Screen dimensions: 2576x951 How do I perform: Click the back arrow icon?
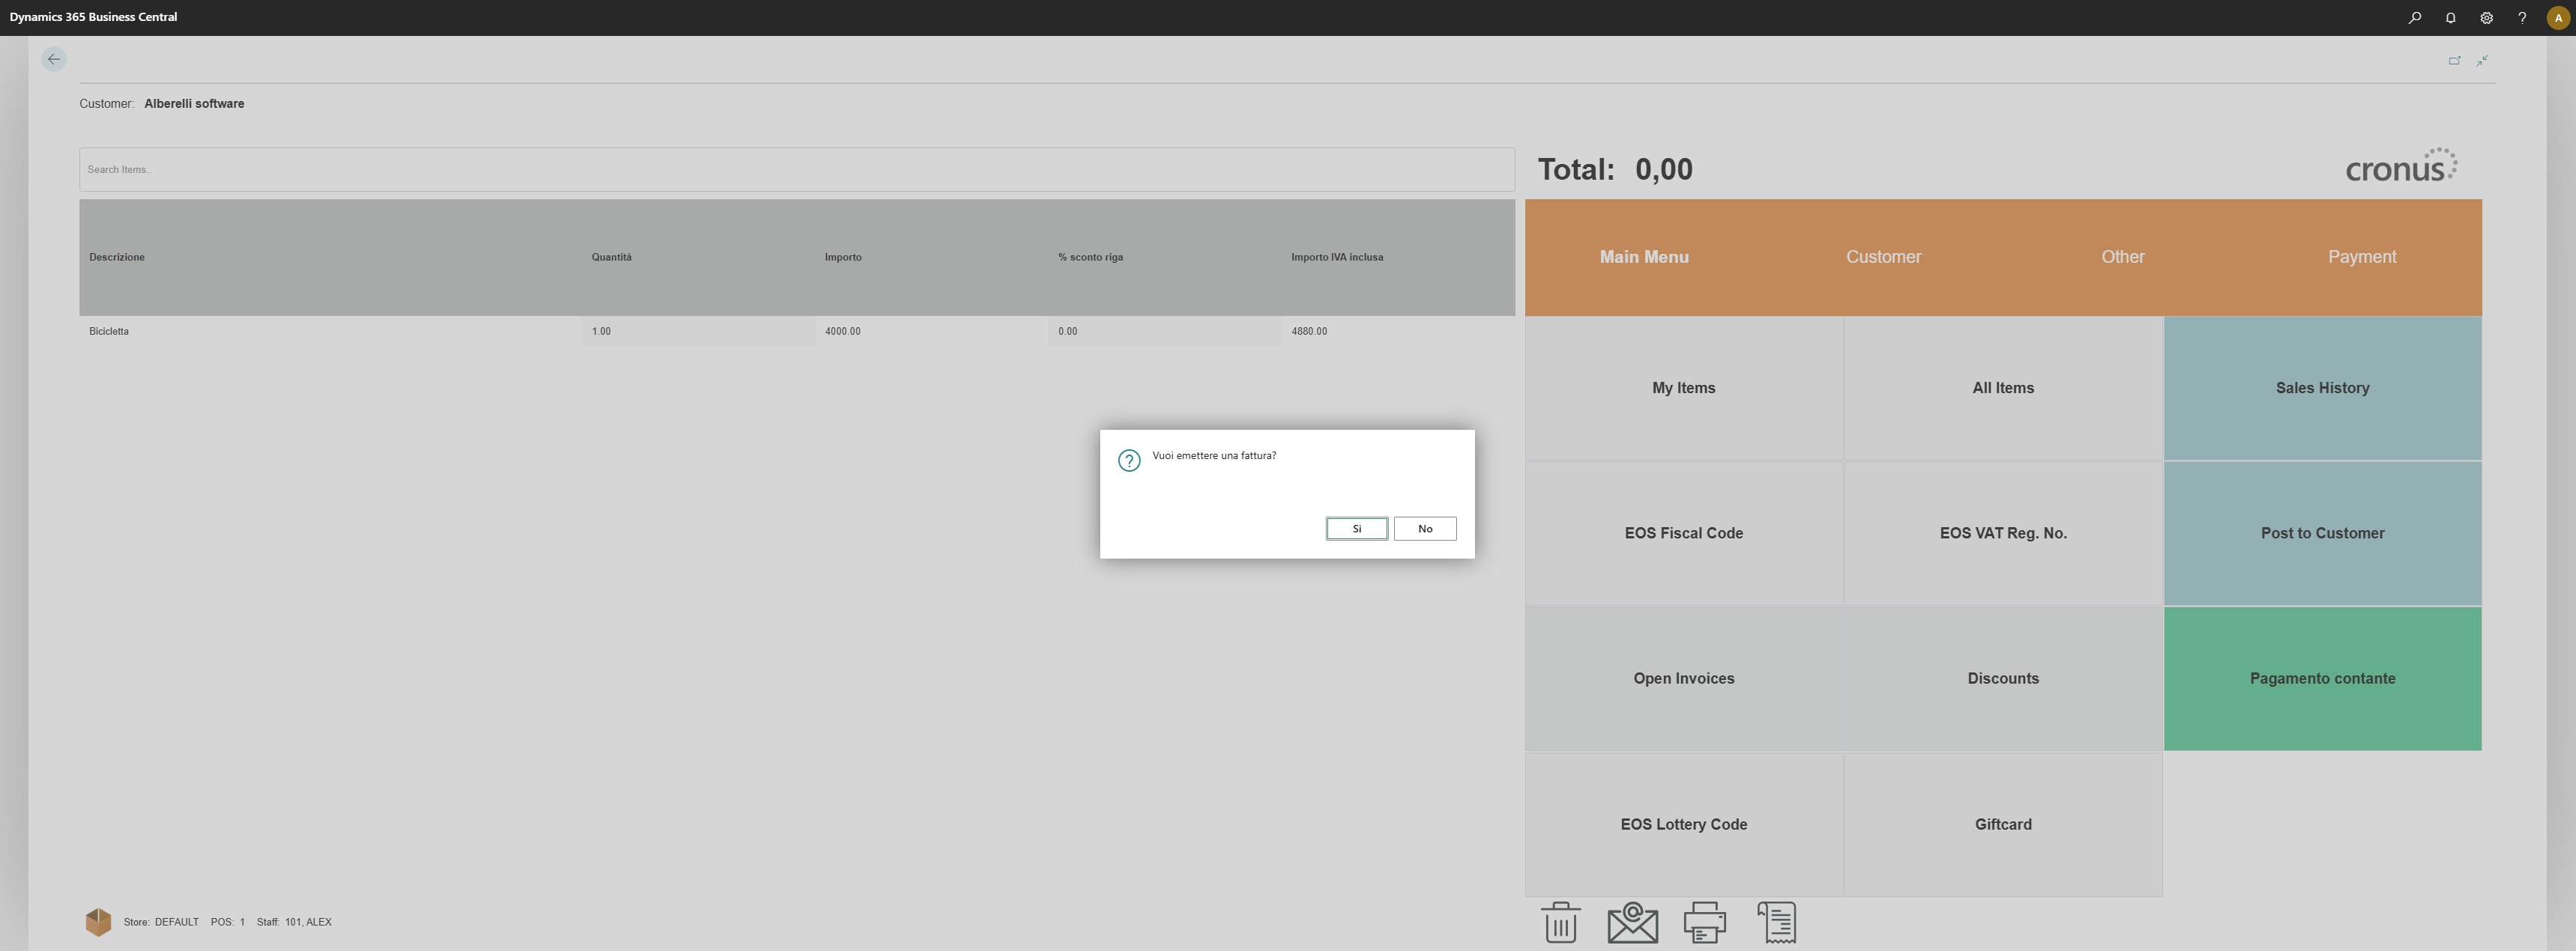pos(54,60)
